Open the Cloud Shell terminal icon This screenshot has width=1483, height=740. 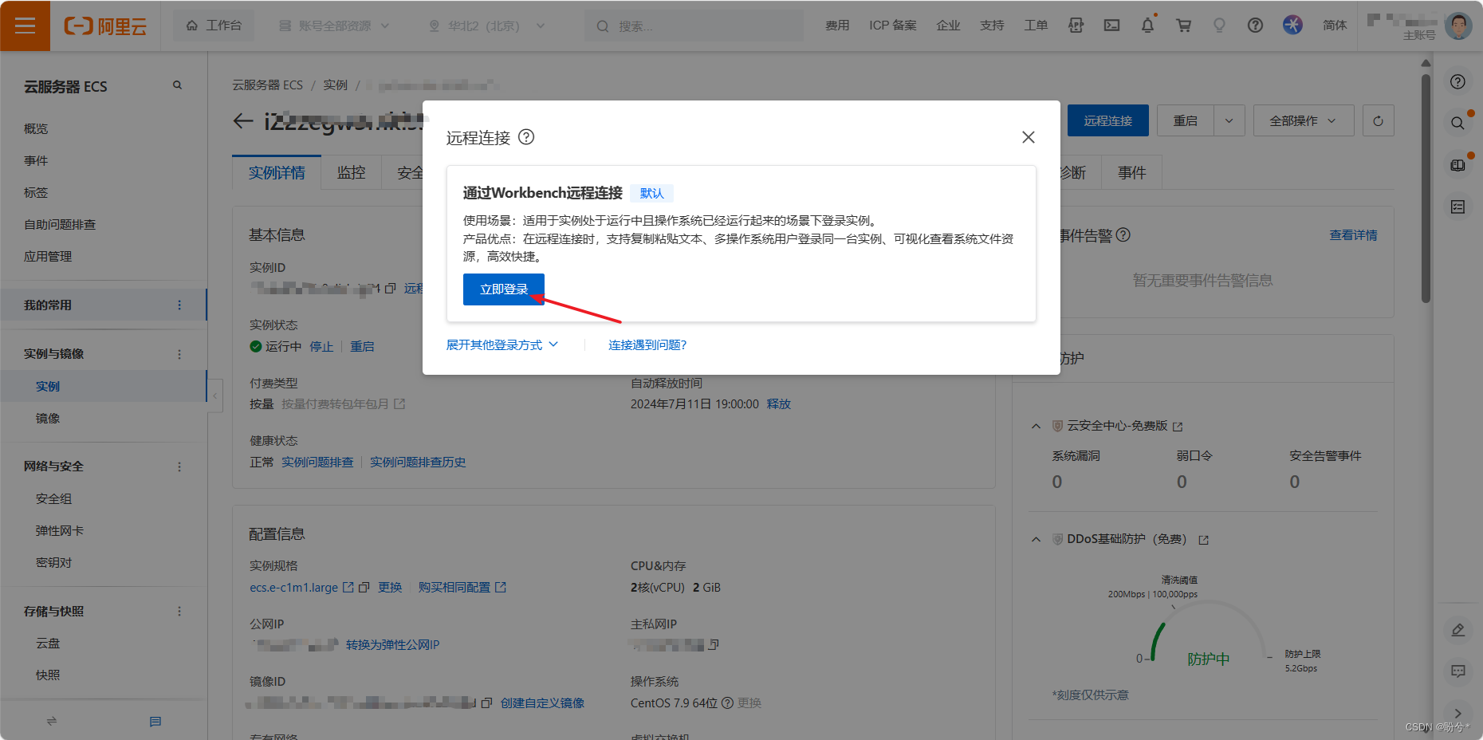pos(1111,26)
